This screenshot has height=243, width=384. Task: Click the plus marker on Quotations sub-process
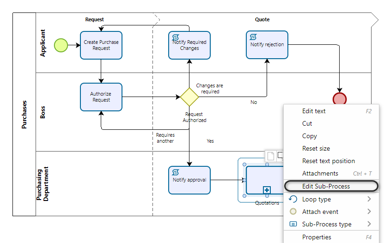pos(266,190)
